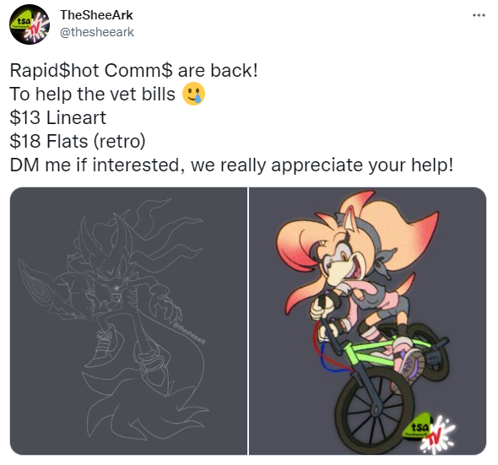
Task: Click the white divider between the images
Action: coord(248,321)
